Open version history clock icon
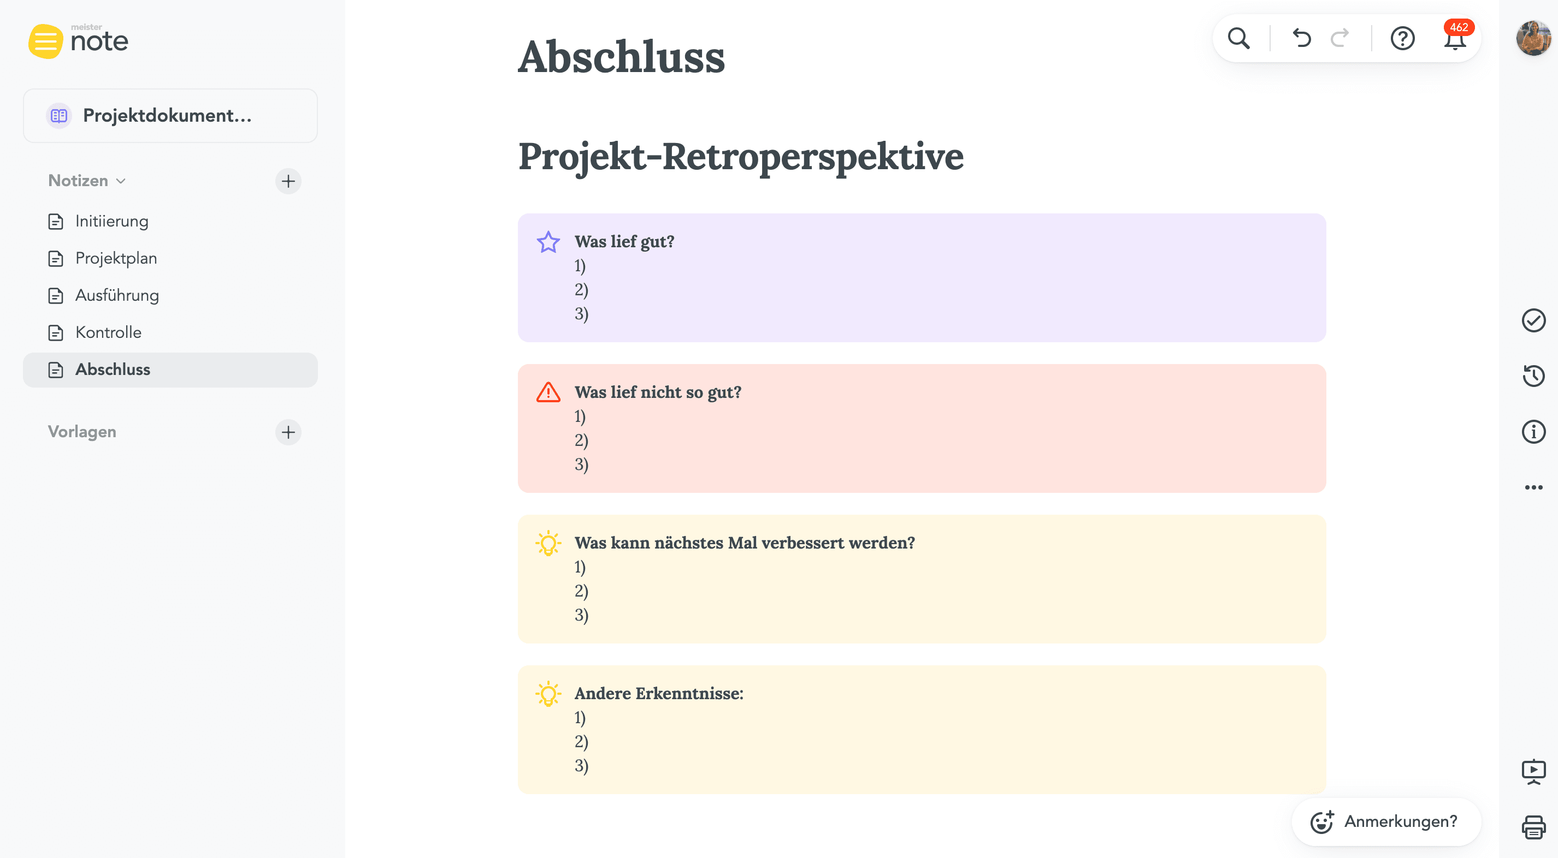The image size is (1558, 858). [1533, 376]
